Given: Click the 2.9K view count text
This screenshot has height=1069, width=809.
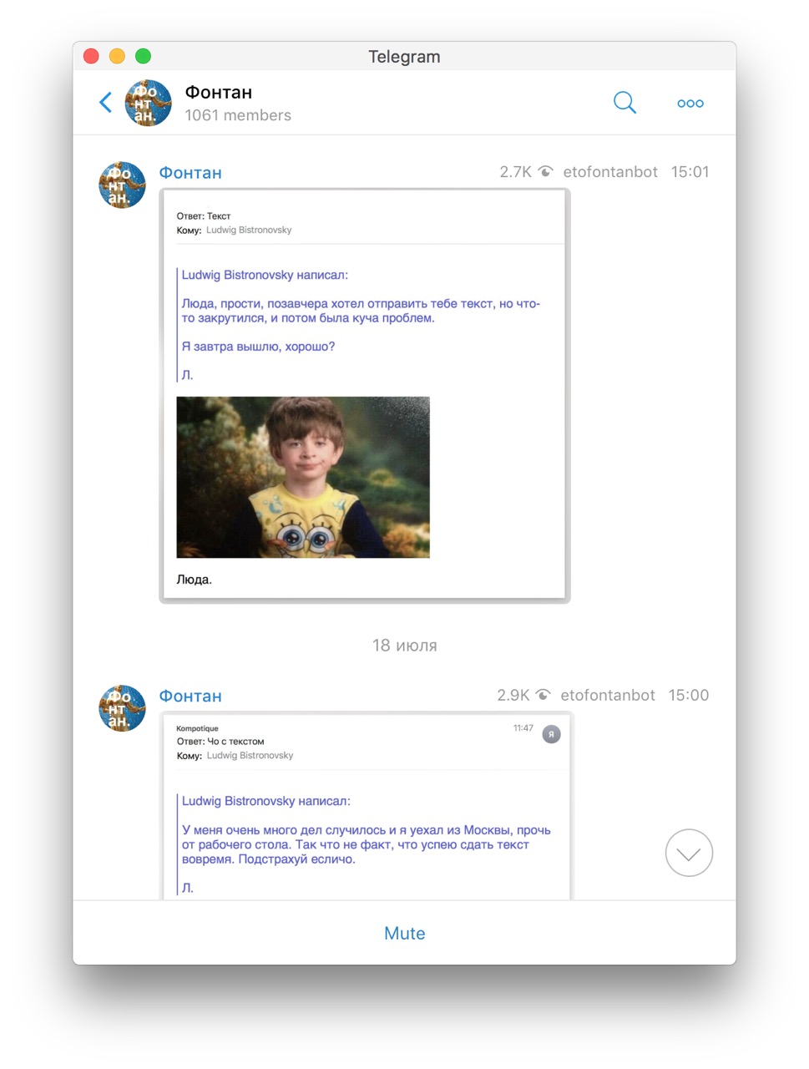Looking at the screenshot, I should (x=513, y=695).
